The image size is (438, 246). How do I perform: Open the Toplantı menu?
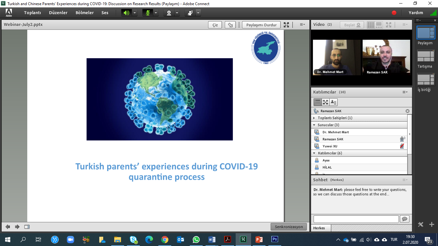point(32,13)
